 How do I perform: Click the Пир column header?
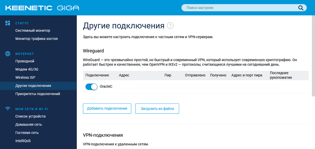(x=168, y=75)
